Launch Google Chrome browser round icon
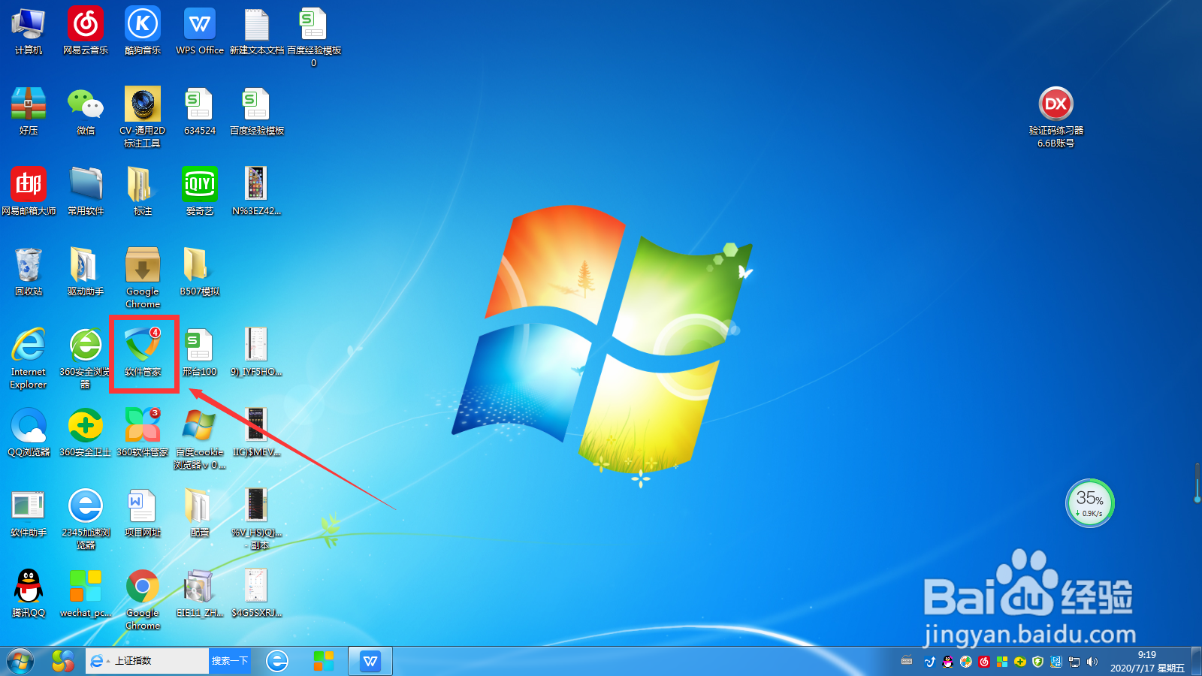Screen dimensions: 1202x676 143,599
